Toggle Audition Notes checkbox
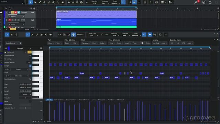This screenshot has height=124, width=220. point(30,55)
